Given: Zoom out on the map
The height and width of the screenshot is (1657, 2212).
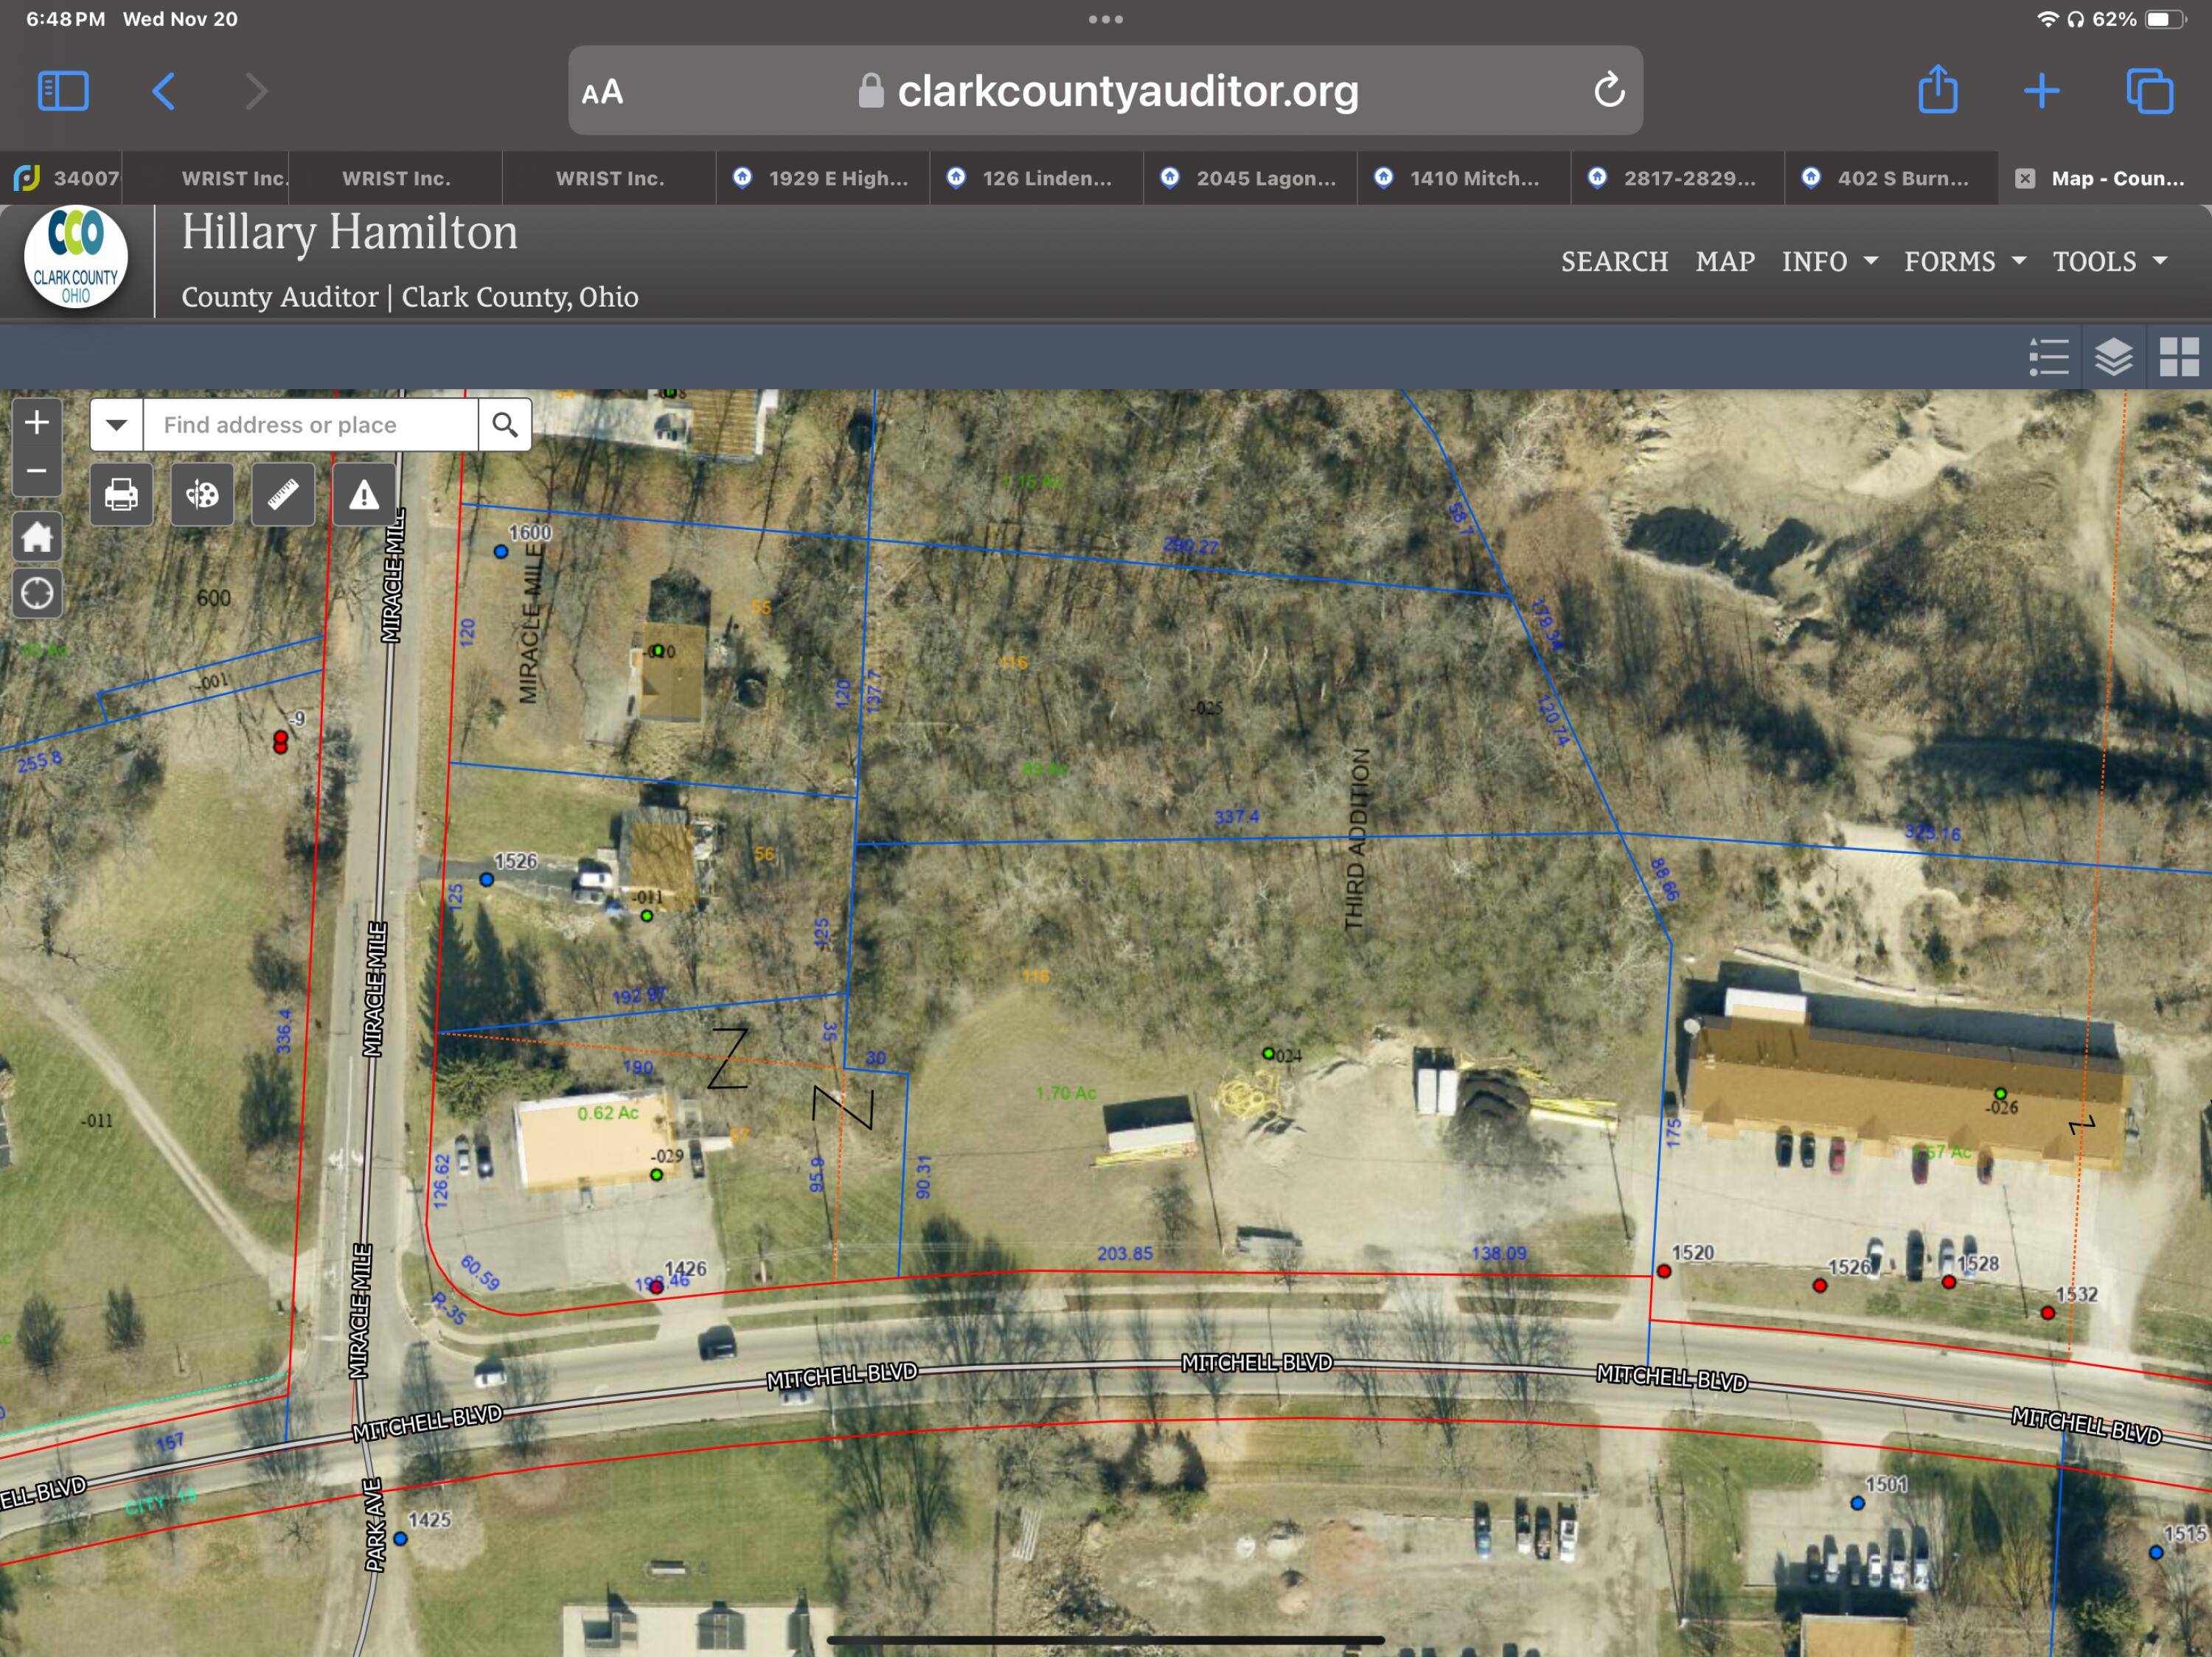Looking at the screenshot, I should [x=37, y=472].
